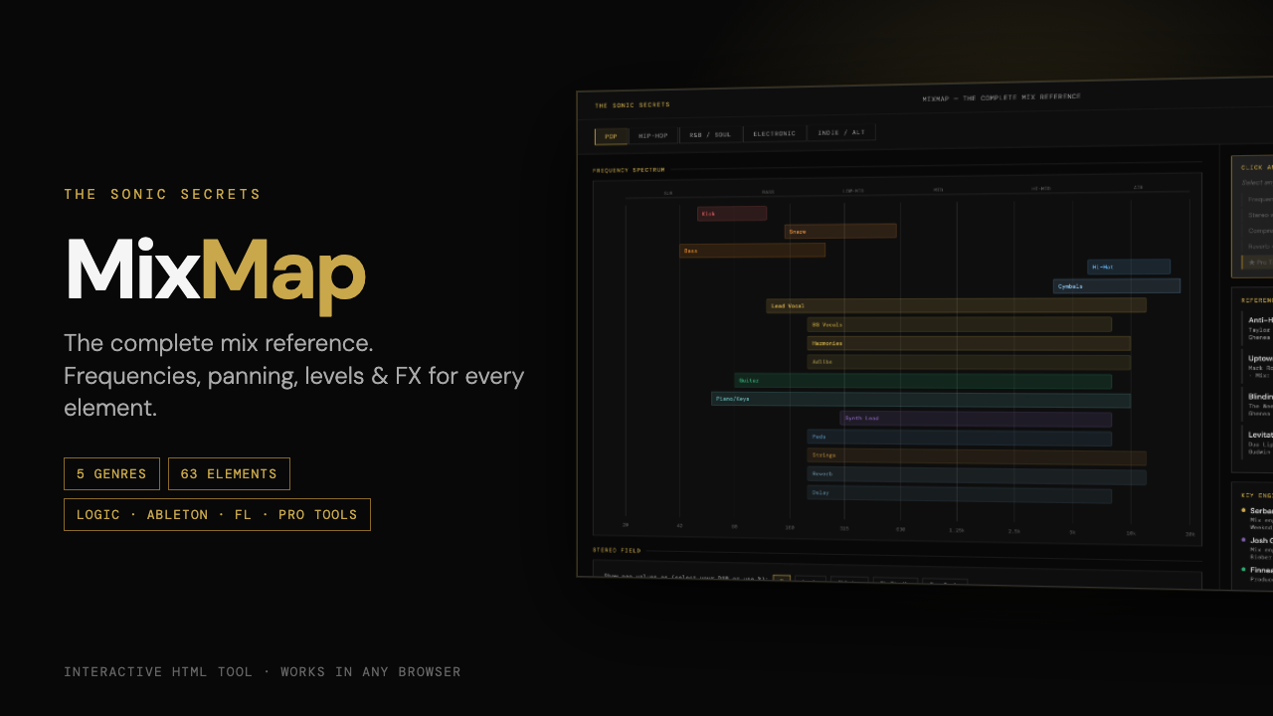This screenshot has width=1273, height=716.
Task: Click the large MixMap title
Action: [216, 270]
